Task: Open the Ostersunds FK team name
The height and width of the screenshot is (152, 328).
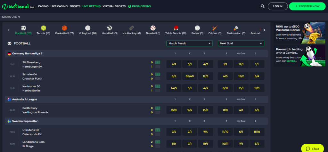Action: 32,134
